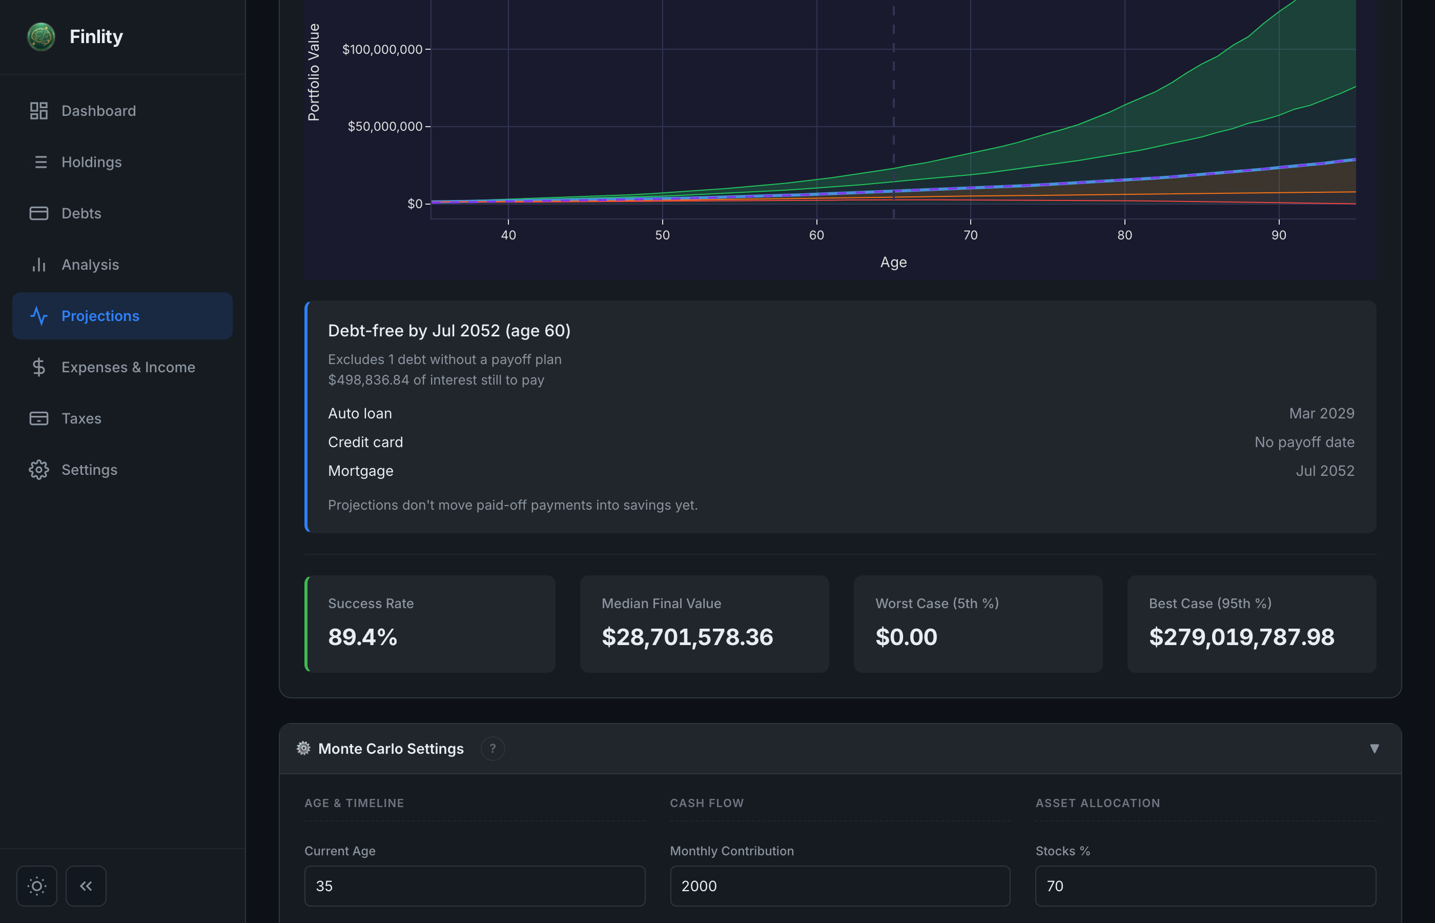
Task: Open the Monte Carlo help question mark
Action: 493,748
